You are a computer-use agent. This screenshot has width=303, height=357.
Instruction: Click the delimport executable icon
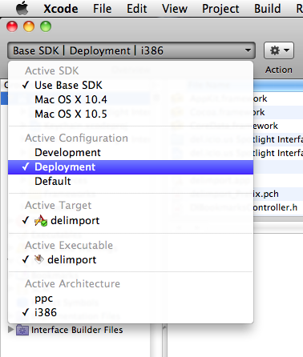[x=39, y=259]
